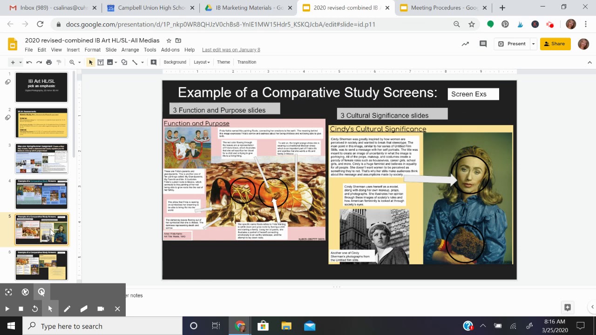
Task: Open the Insert menu
Action: click(x=73, y=50)
